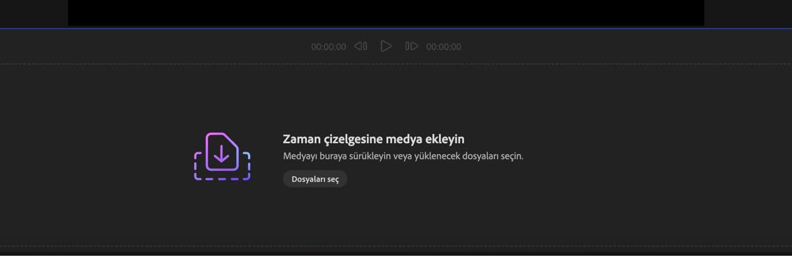Play the video preview
Viewport: 792px width, 256px height.
point(386,46)
